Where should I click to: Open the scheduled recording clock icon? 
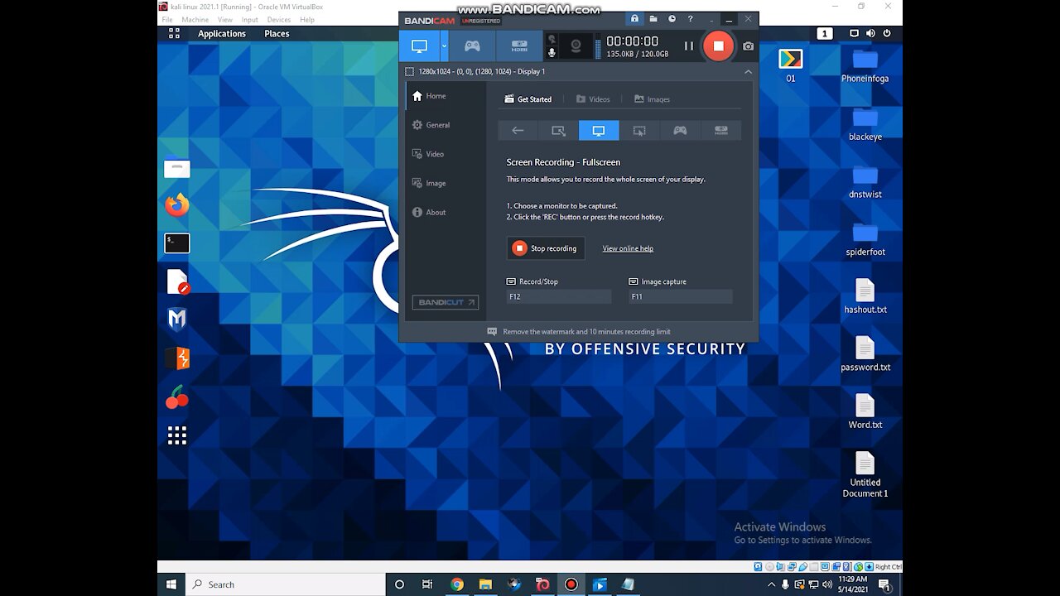tap(672, 19)
